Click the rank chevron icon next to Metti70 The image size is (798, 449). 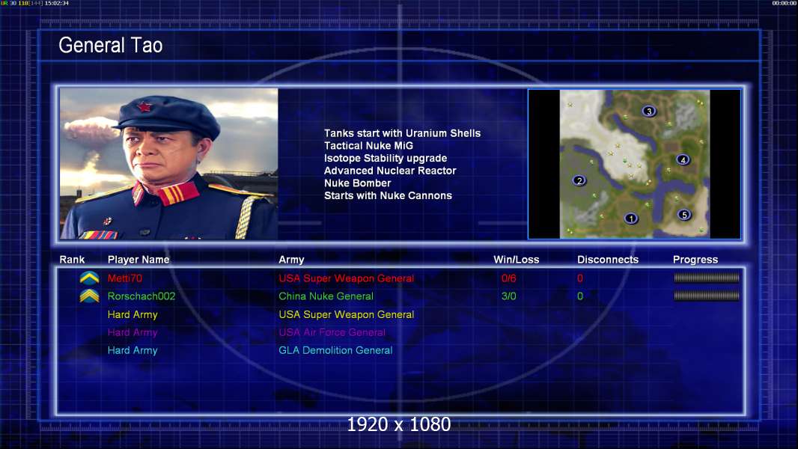[x=89, y=278]
